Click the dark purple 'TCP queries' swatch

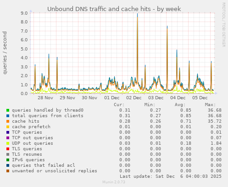coord(8,132)
